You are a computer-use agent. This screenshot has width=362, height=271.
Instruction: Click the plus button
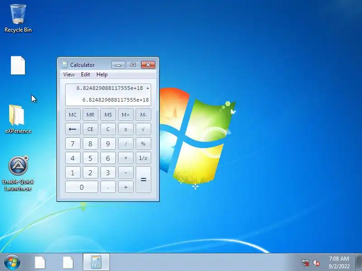point(126,187)
